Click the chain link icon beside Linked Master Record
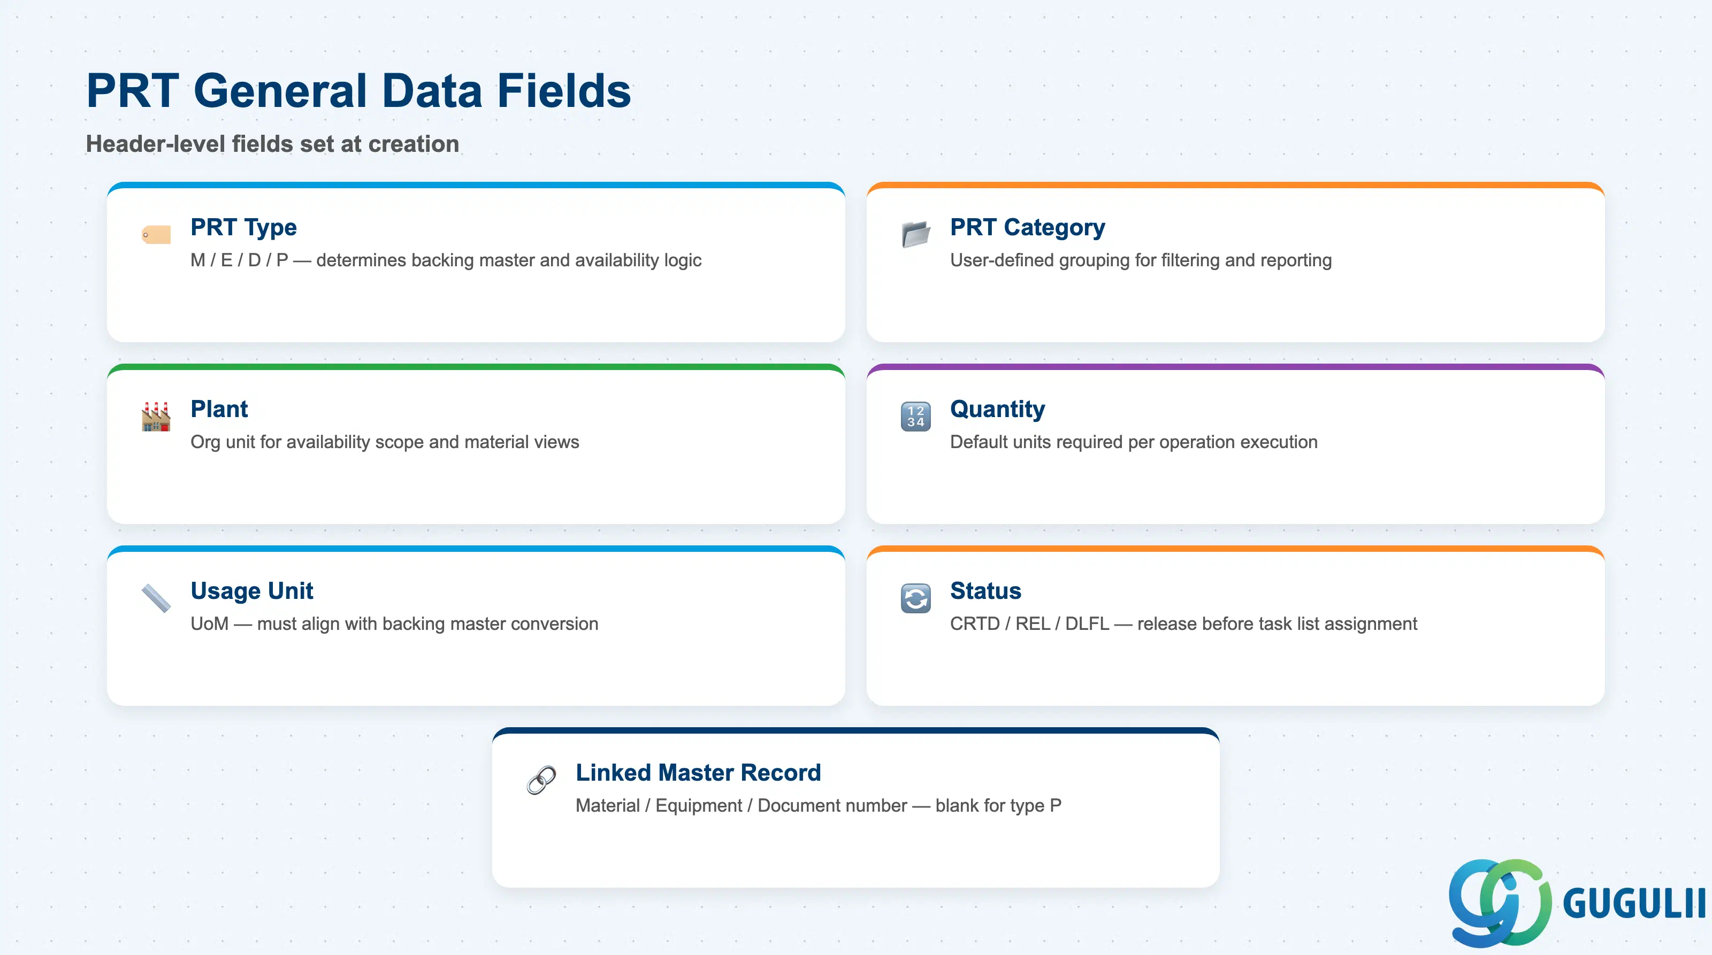Image resolution: width=1712 pixels, height=955 pixels. pyautogui.click(x=541, y=780)
